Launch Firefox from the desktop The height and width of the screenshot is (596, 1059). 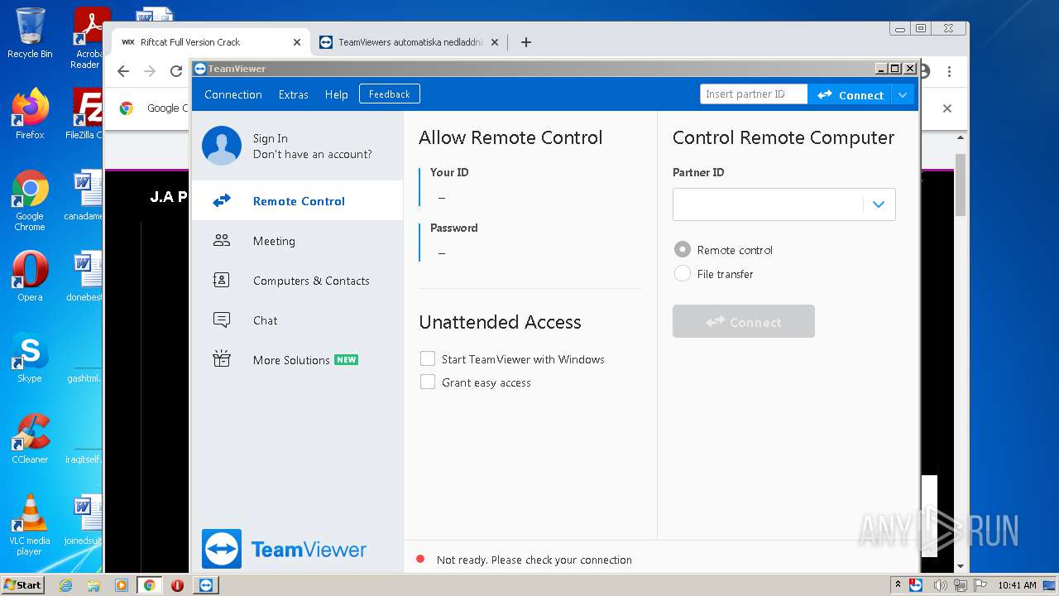coord(30,114)
